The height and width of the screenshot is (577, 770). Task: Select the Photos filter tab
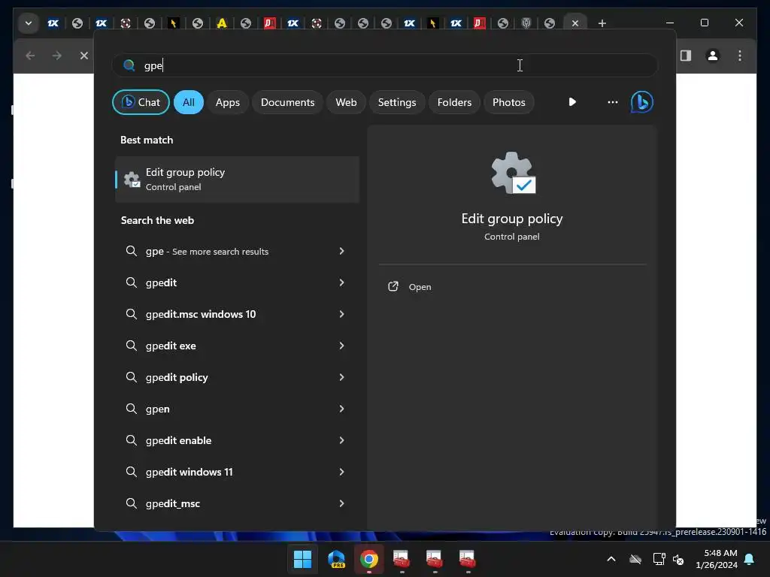tap(509, 102)
